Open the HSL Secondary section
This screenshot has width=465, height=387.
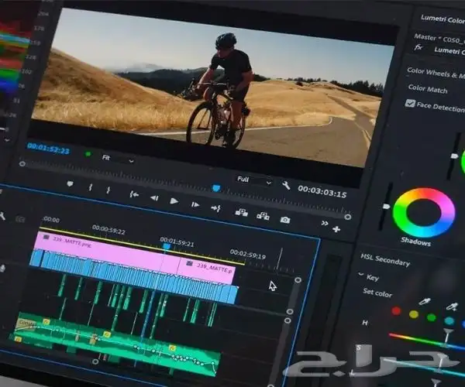[385, 261]
